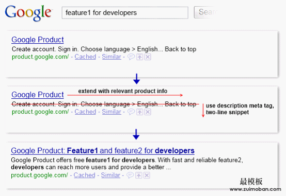Click the remove X icon in third result
Image resolution: width=286 pixels, height=196 pixels.
point(147,175)
